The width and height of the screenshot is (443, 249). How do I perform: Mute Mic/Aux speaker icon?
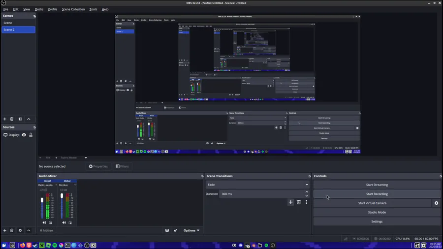(64, 222)
